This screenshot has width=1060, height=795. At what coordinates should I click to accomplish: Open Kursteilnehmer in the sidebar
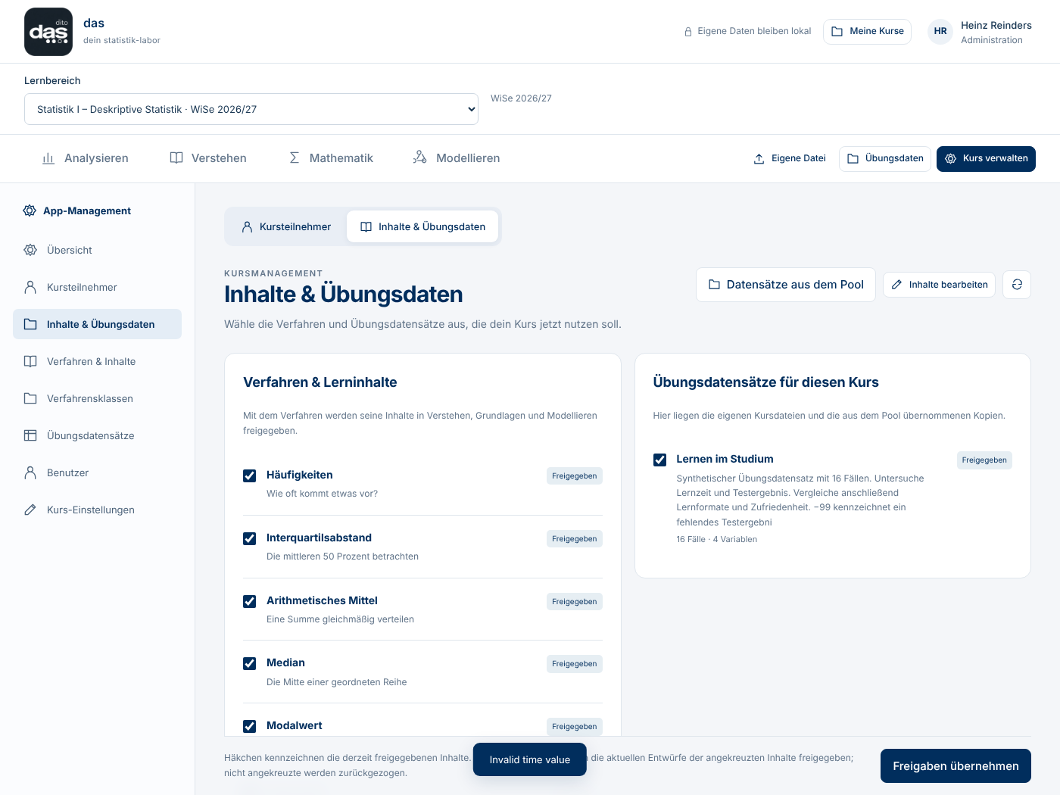(97, 287)
